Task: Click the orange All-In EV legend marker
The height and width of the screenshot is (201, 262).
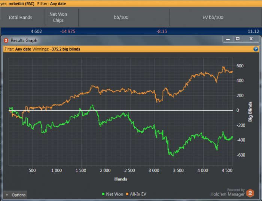Action: pyautogui.click(x=127, y=195)
